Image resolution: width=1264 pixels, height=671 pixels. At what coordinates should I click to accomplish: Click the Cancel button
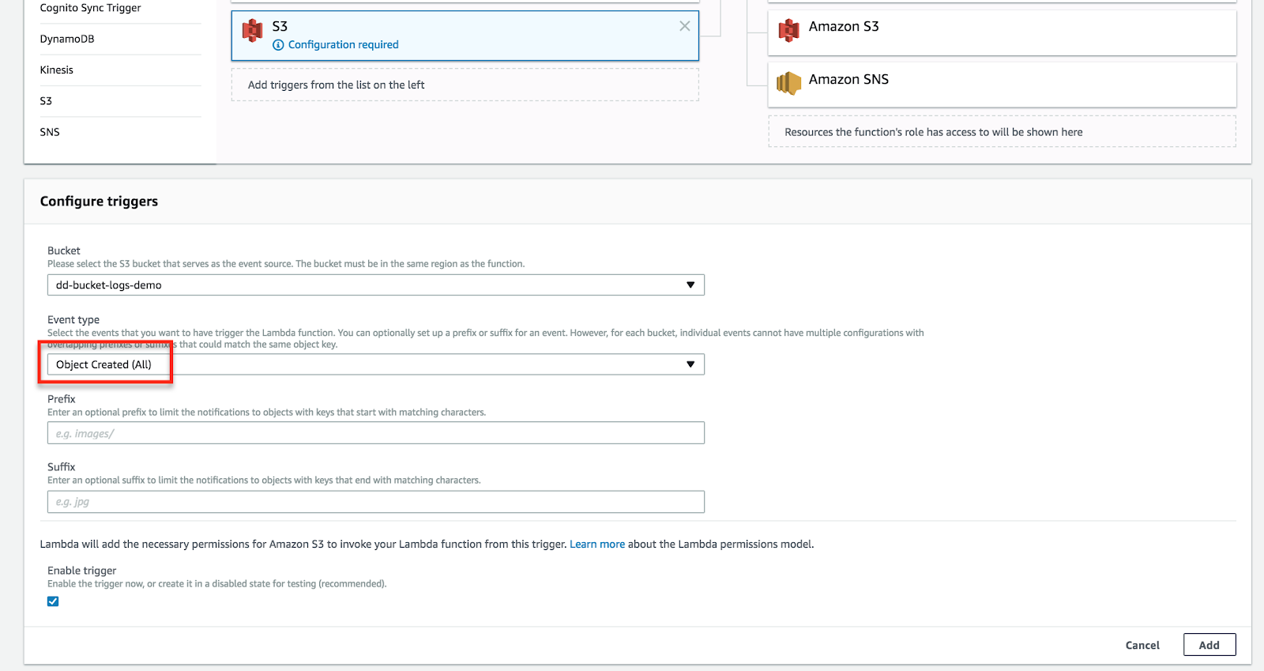(1142, 645)
